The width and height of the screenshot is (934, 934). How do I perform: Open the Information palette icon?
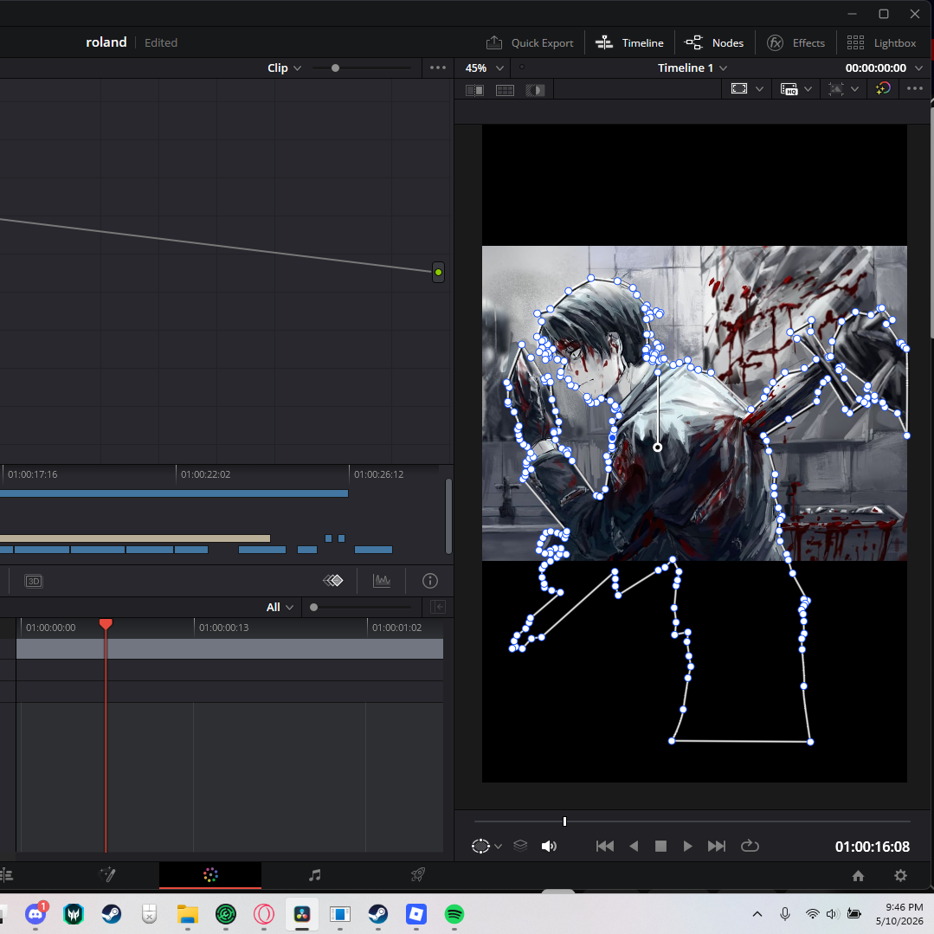[x=430, y=581]
